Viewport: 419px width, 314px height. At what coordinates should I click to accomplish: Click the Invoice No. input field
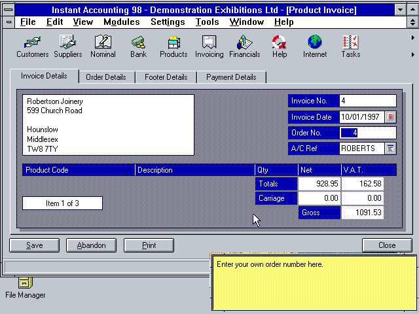(x=368, y=101)
